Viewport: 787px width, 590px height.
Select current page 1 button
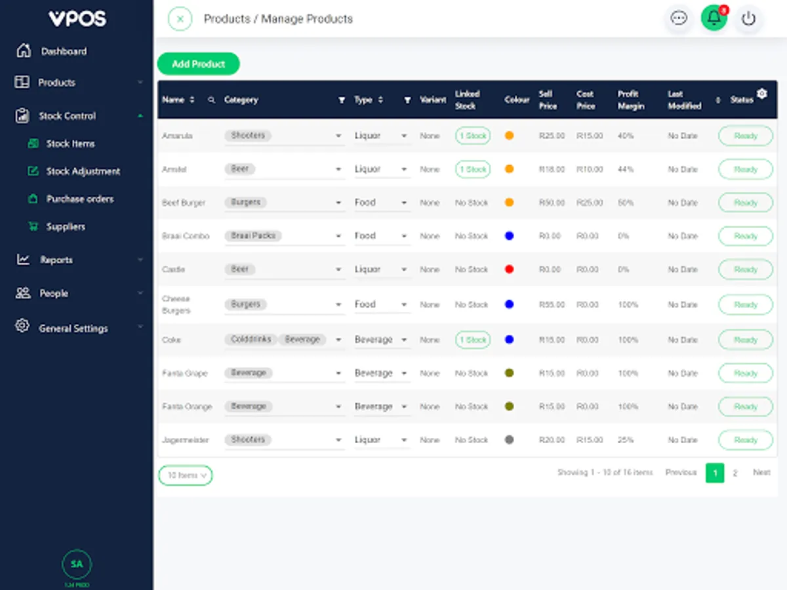(715, 473)
